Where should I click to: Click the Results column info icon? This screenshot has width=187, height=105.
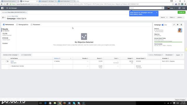[88, 58]
